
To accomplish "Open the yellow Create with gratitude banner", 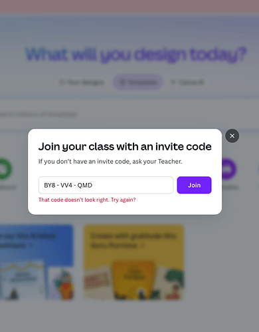I will (133, 262).
